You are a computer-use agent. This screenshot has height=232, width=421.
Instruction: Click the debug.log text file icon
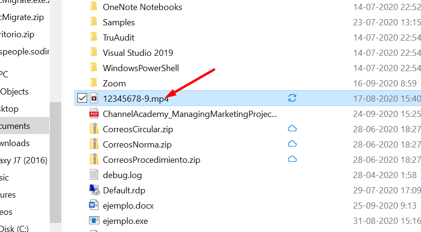click(x=94, y=175)
